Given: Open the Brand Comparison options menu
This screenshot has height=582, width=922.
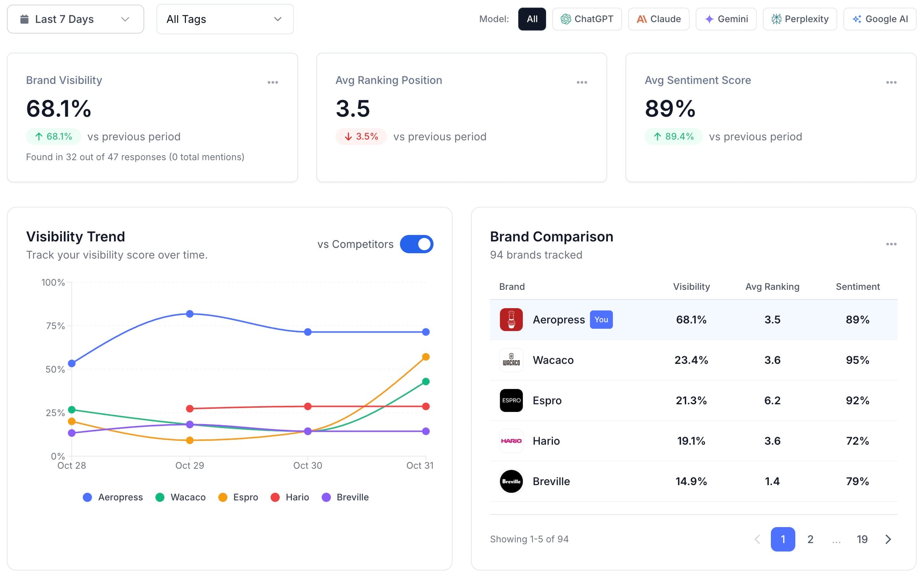Looking at the screenshot, I should click(x=891, y=244).
